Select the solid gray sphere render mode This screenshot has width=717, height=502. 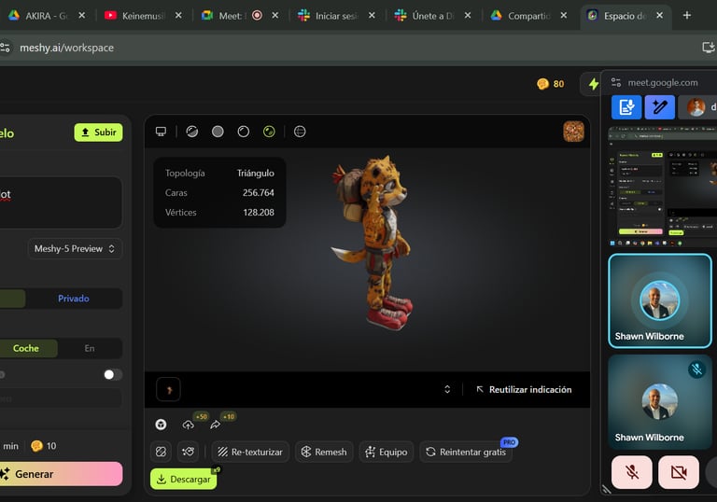218,132
